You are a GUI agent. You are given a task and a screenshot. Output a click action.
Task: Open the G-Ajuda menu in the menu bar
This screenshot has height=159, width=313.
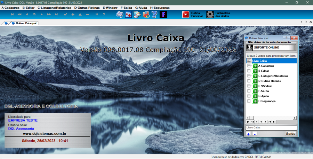point(141,7)
